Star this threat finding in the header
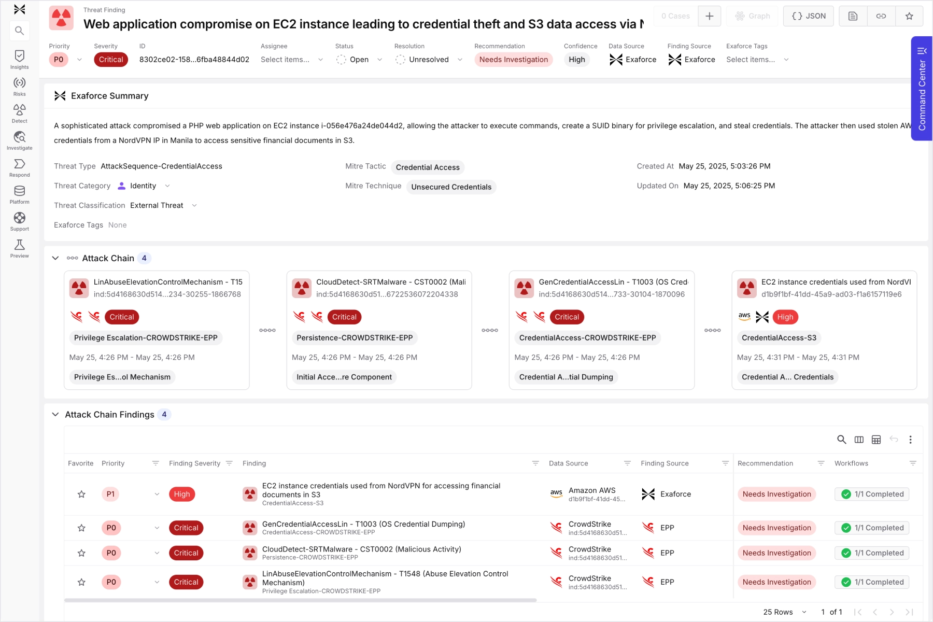The height and width of the screenshot is (622, 933). [x=909, y=16]
